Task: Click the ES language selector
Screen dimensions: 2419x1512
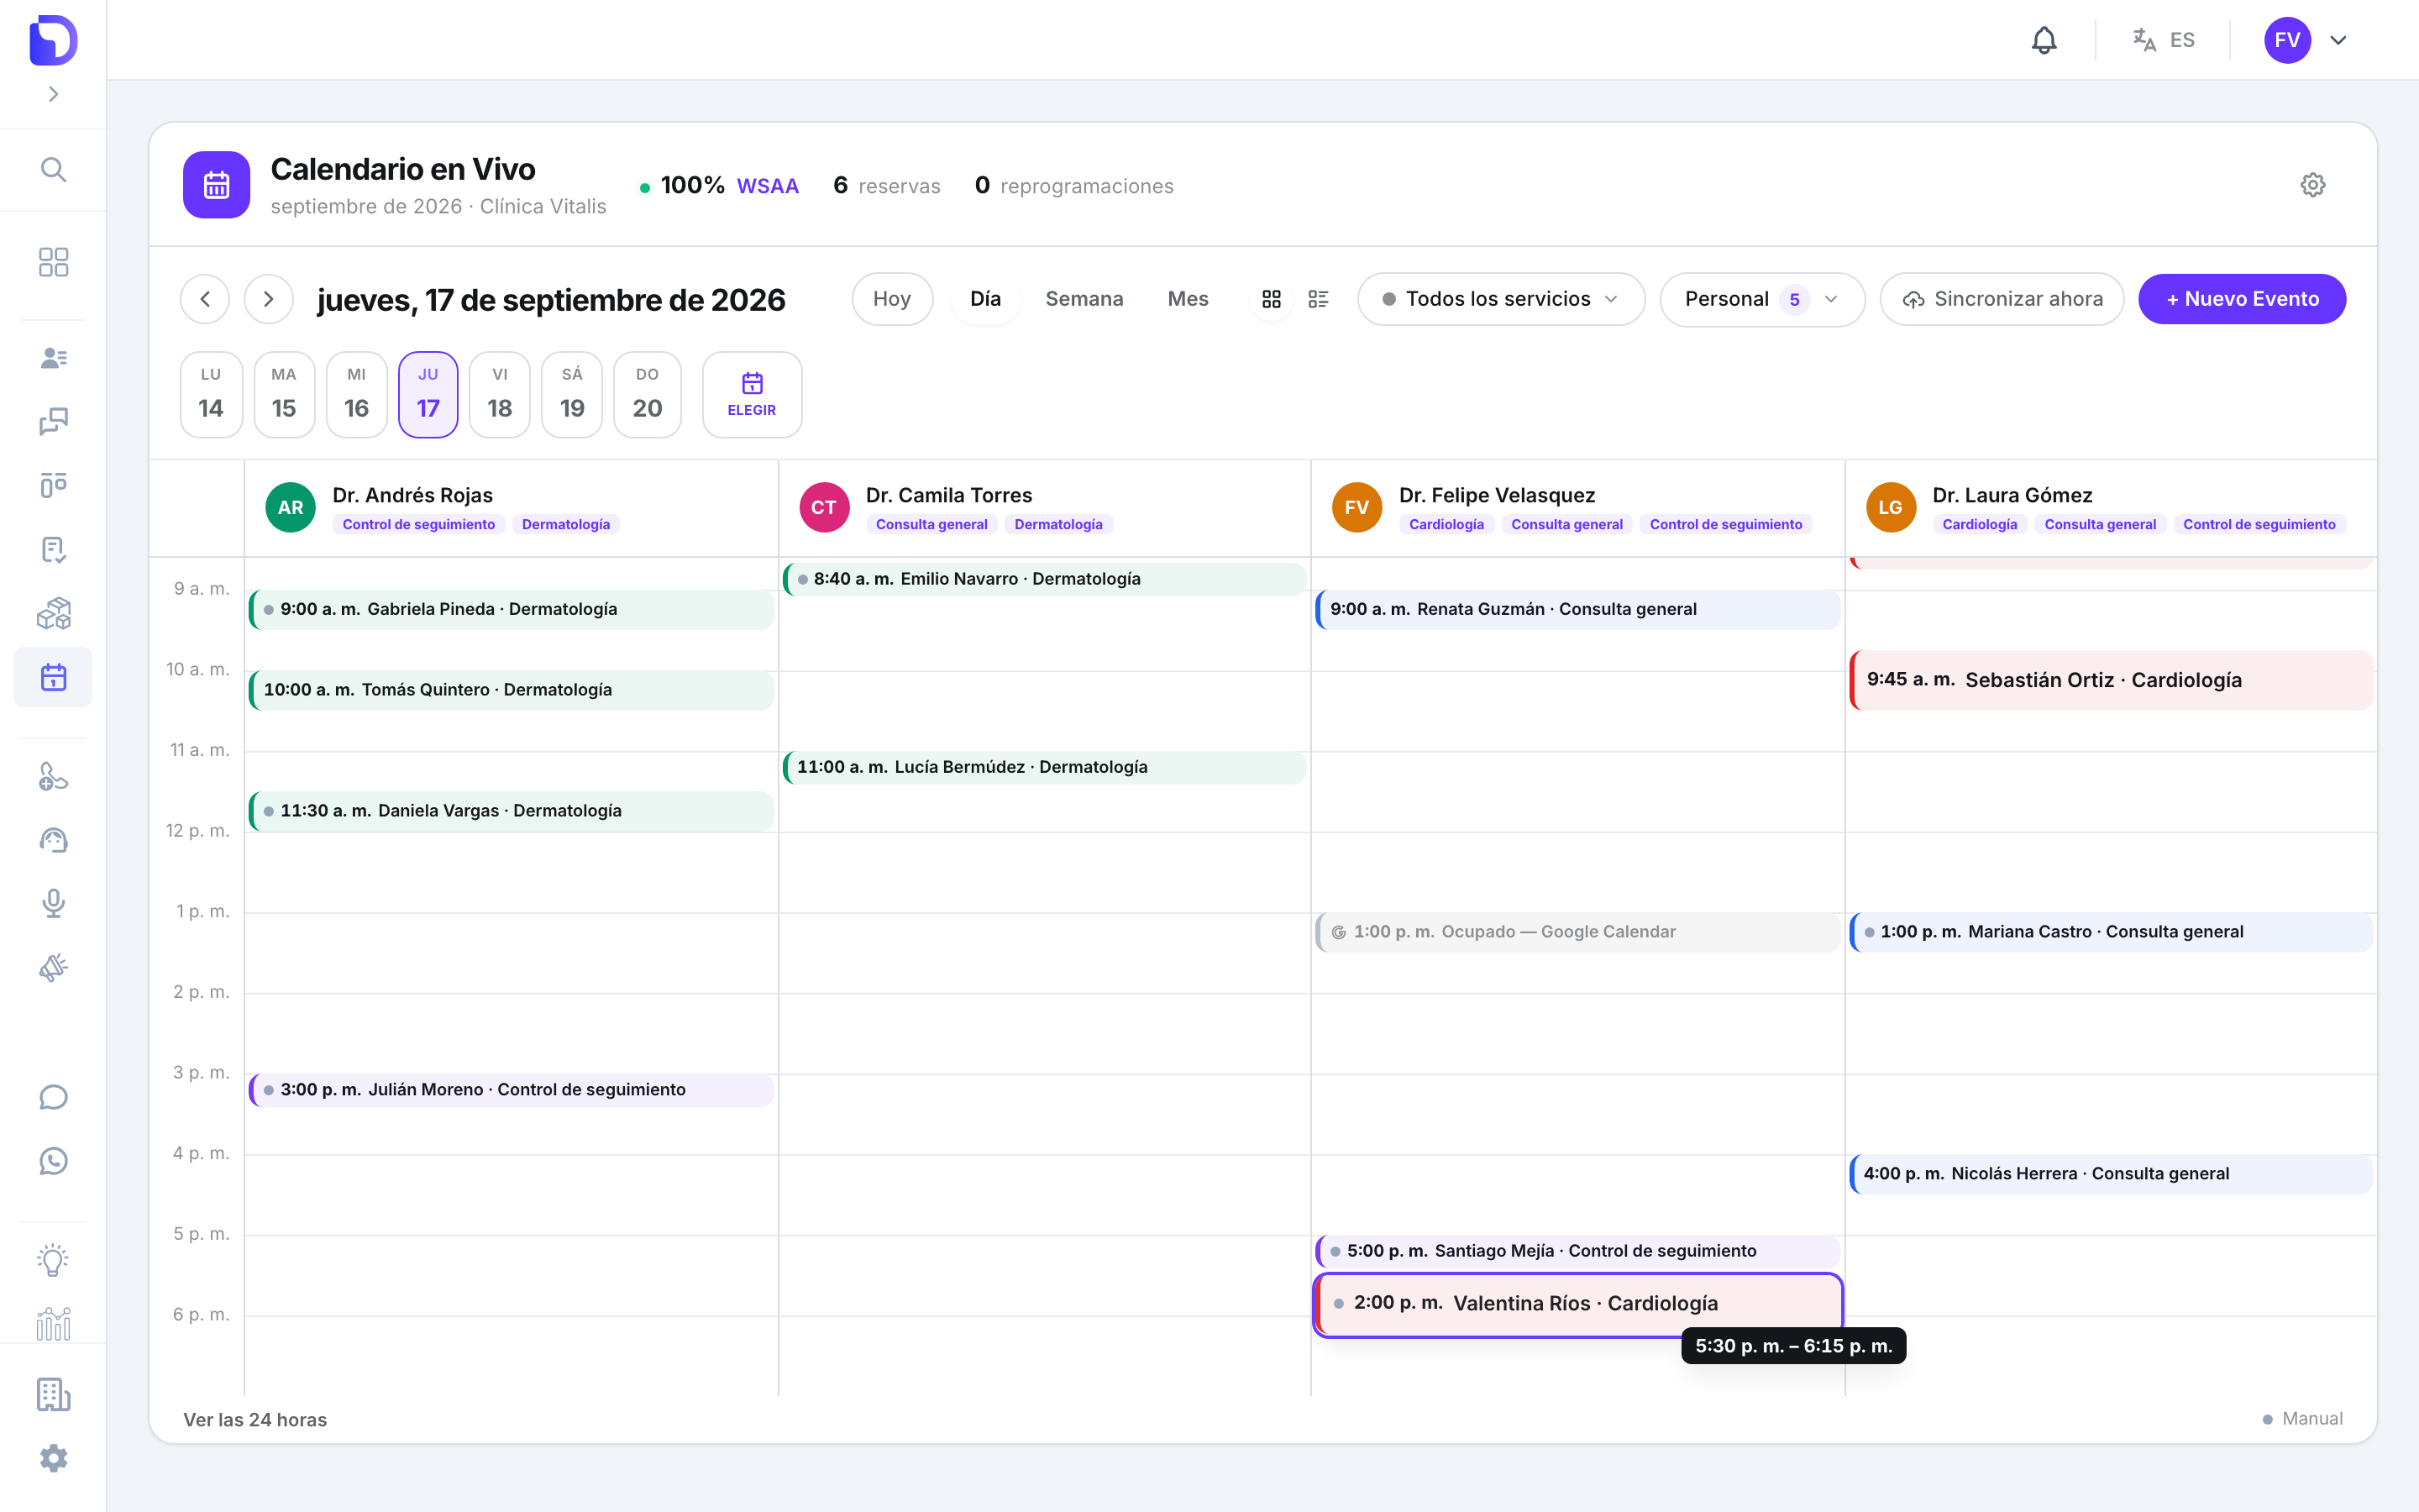Action: [2163, 40]
